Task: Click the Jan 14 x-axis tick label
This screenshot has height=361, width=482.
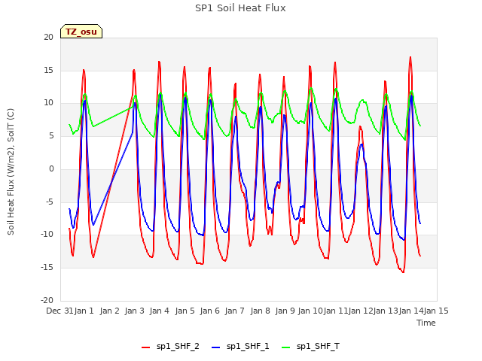Action: pos(410,311)
